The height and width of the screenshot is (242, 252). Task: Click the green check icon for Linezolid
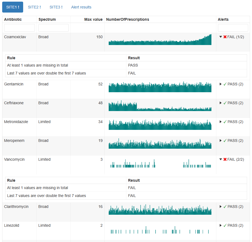click(x=225, y=226)
